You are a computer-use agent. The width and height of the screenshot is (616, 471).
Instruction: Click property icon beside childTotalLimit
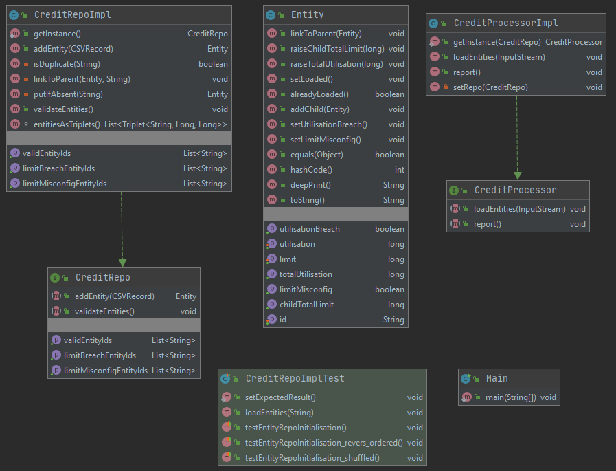(271, 304)
